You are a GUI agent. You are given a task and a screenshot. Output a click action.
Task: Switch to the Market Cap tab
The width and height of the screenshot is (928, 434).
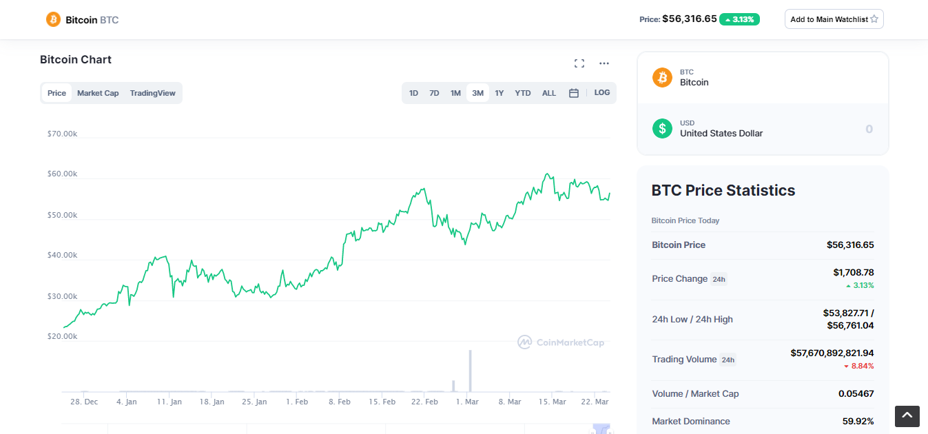[x=98, y=93]
